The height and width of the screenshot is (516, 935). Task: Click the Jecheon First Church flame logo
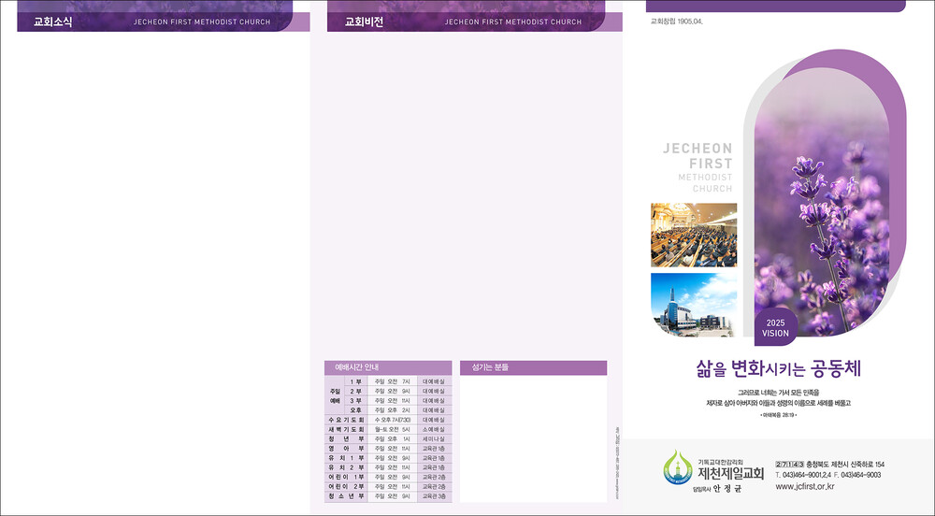click(x=677, y=466)
